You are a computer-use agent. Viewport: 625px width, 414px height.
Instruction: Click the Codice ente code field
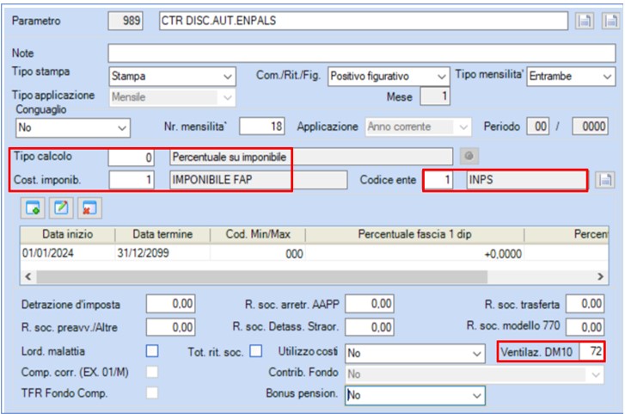point(438,180)
